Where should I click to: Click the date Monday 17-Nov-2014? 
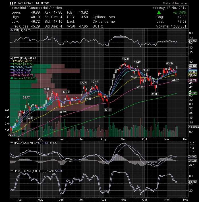point(169,8)
